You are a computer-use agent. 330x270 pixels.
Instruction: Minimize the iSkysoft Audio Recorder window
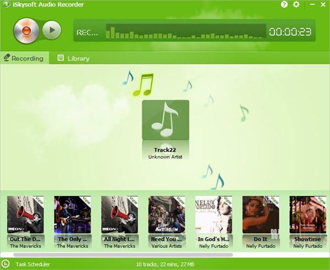312,4
